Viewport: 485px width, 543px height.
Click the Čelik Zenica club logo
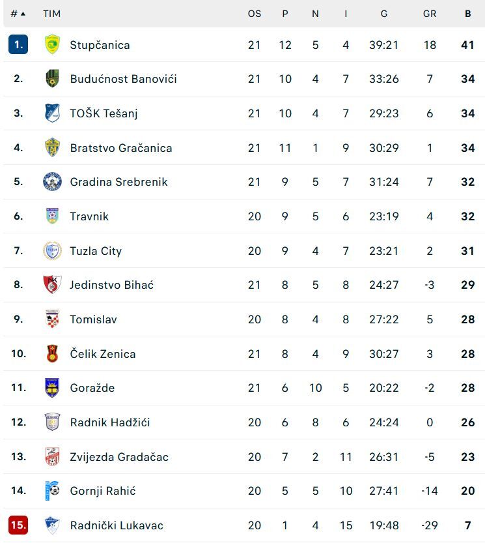[52, 354]
